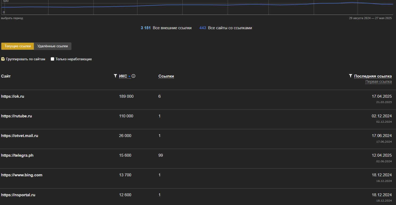Sort by the Ссылки column header

[x=166, y=76]
